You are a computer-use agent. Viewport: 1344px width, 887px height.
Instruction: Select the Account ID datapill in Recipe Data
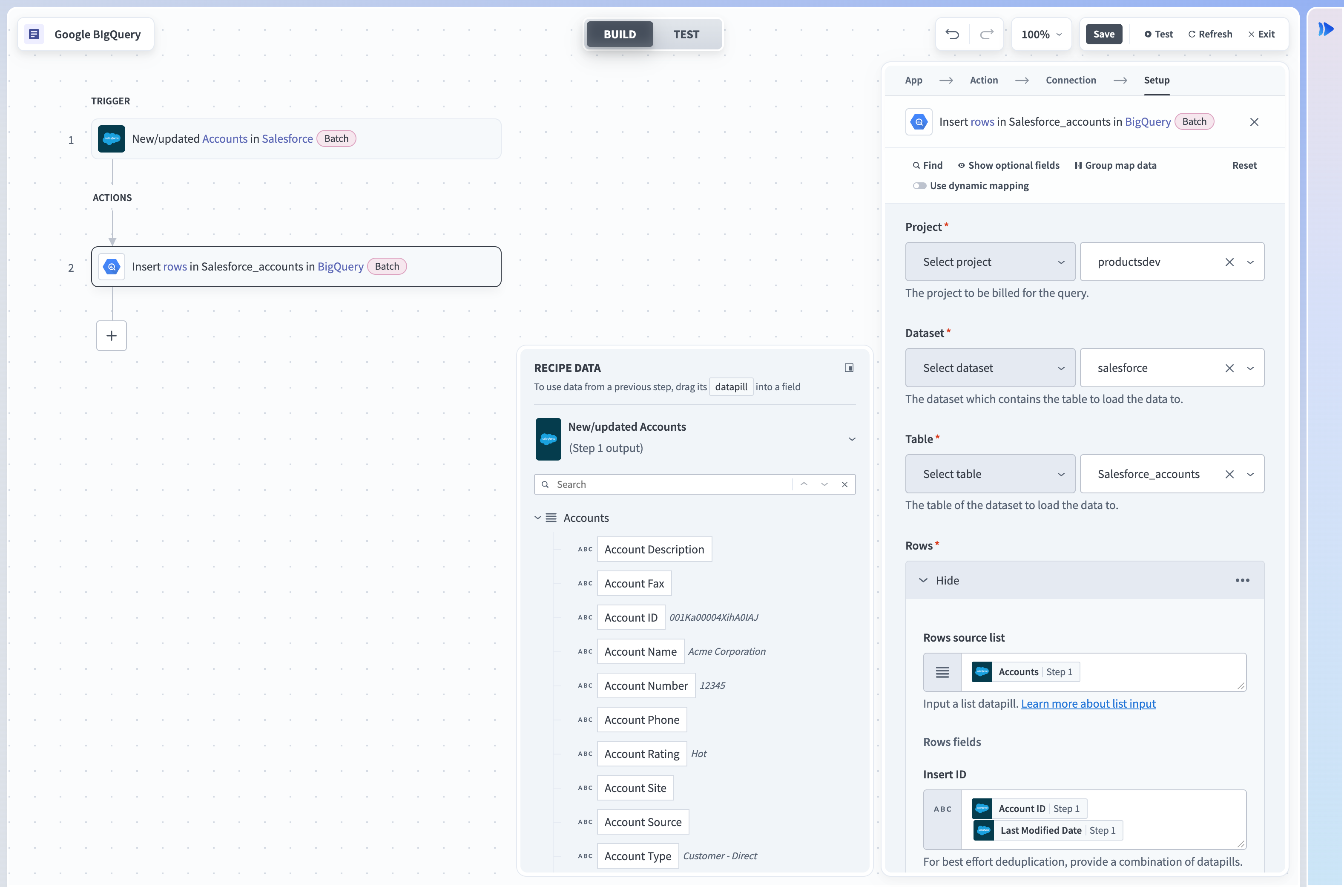pyautogui.click(x=630, y=618)
